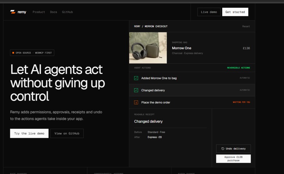284x174 pixels.
Task: Select the Changed delivery action row text
Action: tap(153, 90)
